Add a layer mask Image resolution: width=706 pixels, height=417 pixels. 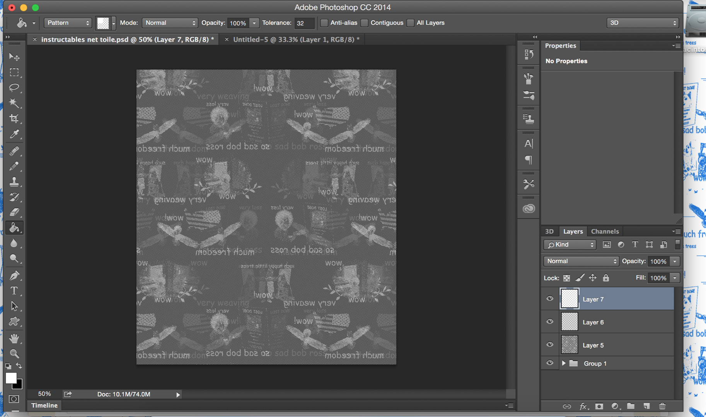pos(599,406)
